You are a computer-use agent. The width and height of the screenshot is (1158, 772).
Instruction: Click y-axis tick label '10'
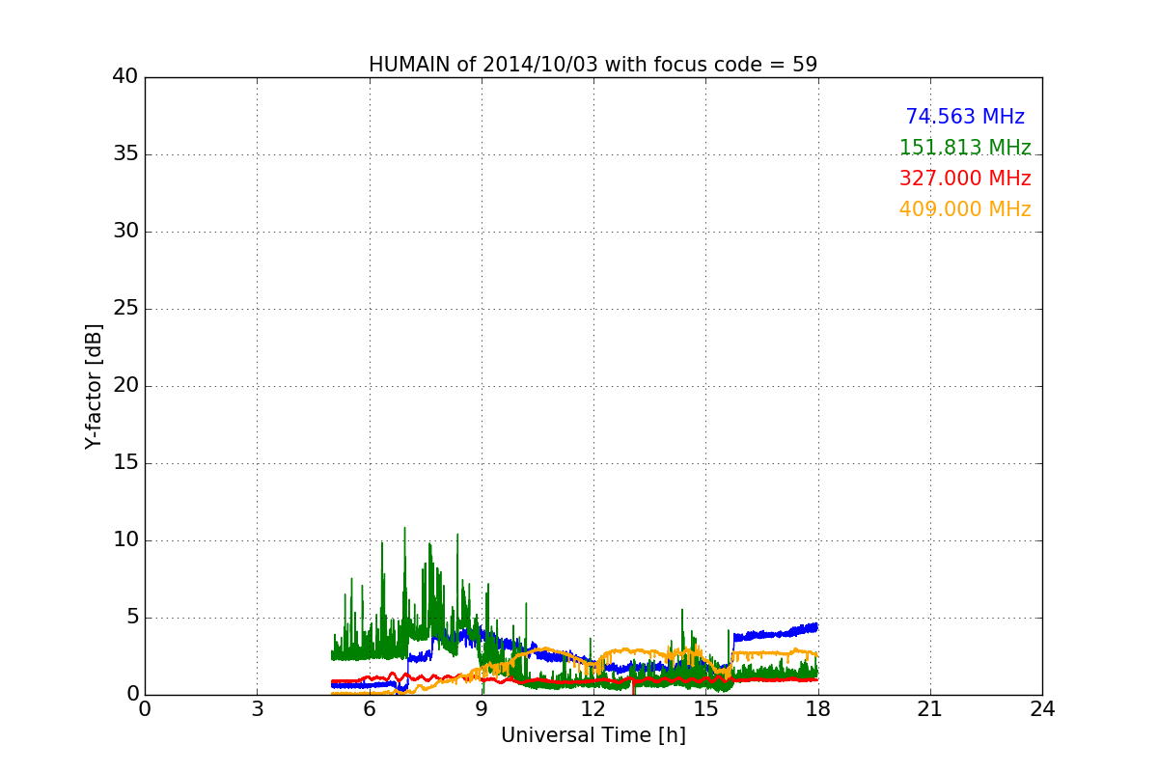click(125, 540)
